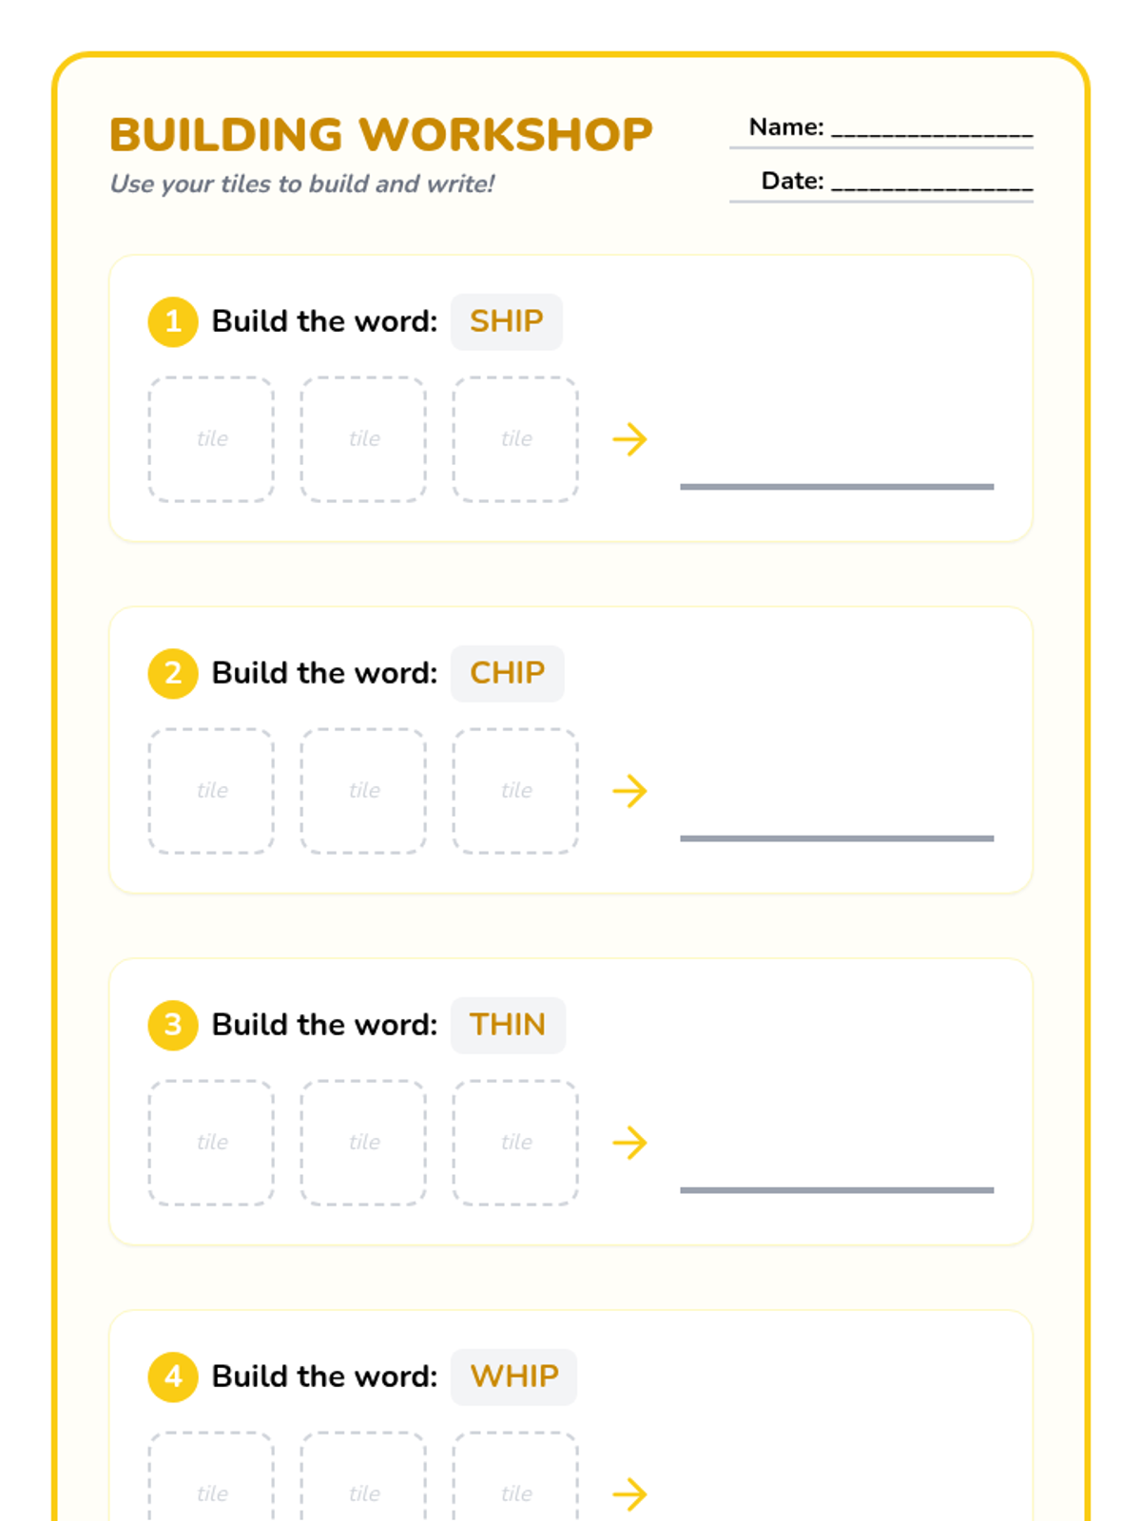
Task: Click the first tile box under SHIP
Action: [211, 439]
